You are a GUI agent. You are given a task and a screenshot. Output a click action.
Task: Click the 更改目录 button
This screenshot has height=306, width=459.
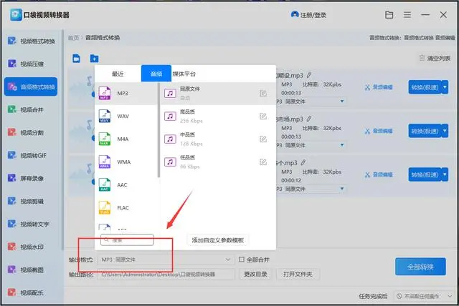tap(255, 274)
